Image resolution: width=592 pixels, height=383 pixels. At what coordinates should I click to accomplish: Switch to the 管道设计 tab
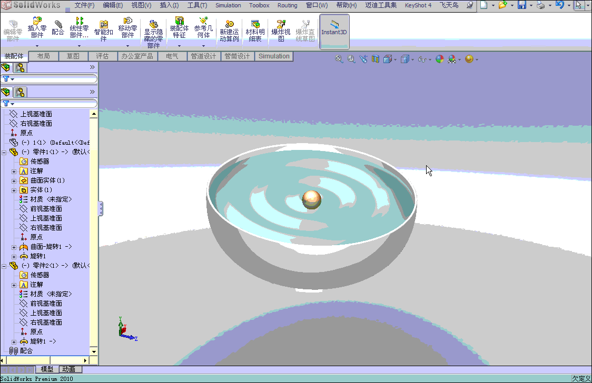tap(203, 56)
